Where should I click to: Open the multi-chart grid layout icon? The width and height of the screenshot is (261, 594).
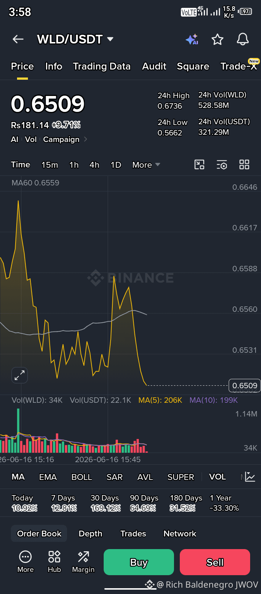(x=244, y=165)
